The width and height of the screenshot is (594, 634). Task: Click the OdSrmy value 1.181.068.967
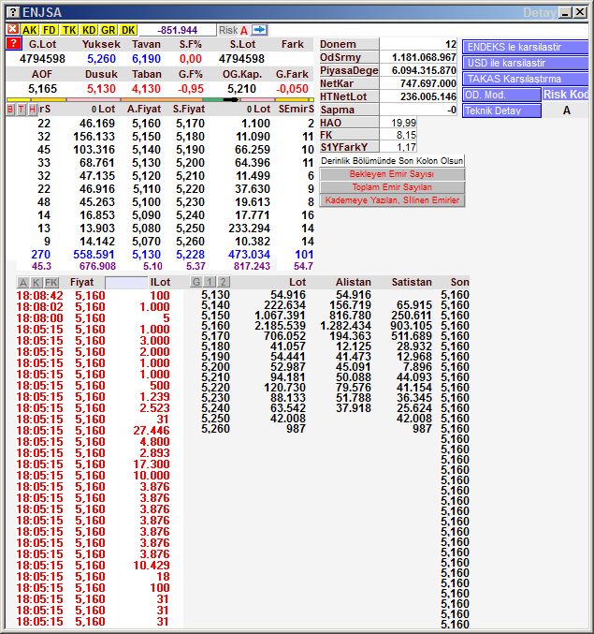coord(424,57)
